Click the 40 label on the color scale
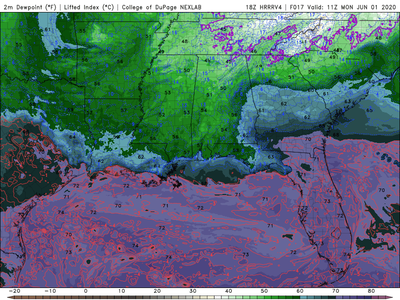Viewport: 400px width, 300px height. pos(228,291)
